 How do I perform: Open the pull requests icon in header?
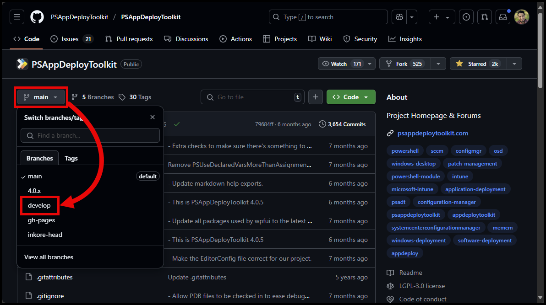click(484, 17)
